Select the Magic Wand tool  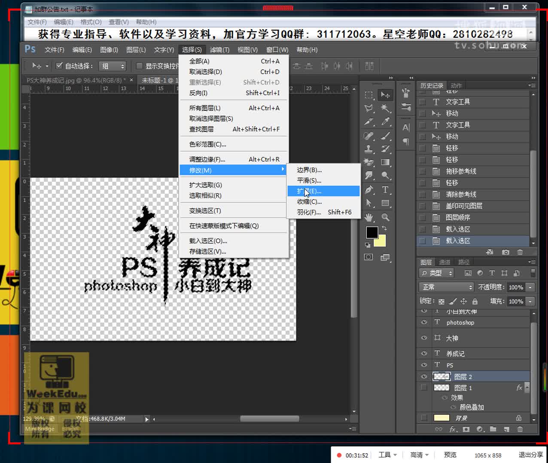pyautogui.click(x=385, y=108)
